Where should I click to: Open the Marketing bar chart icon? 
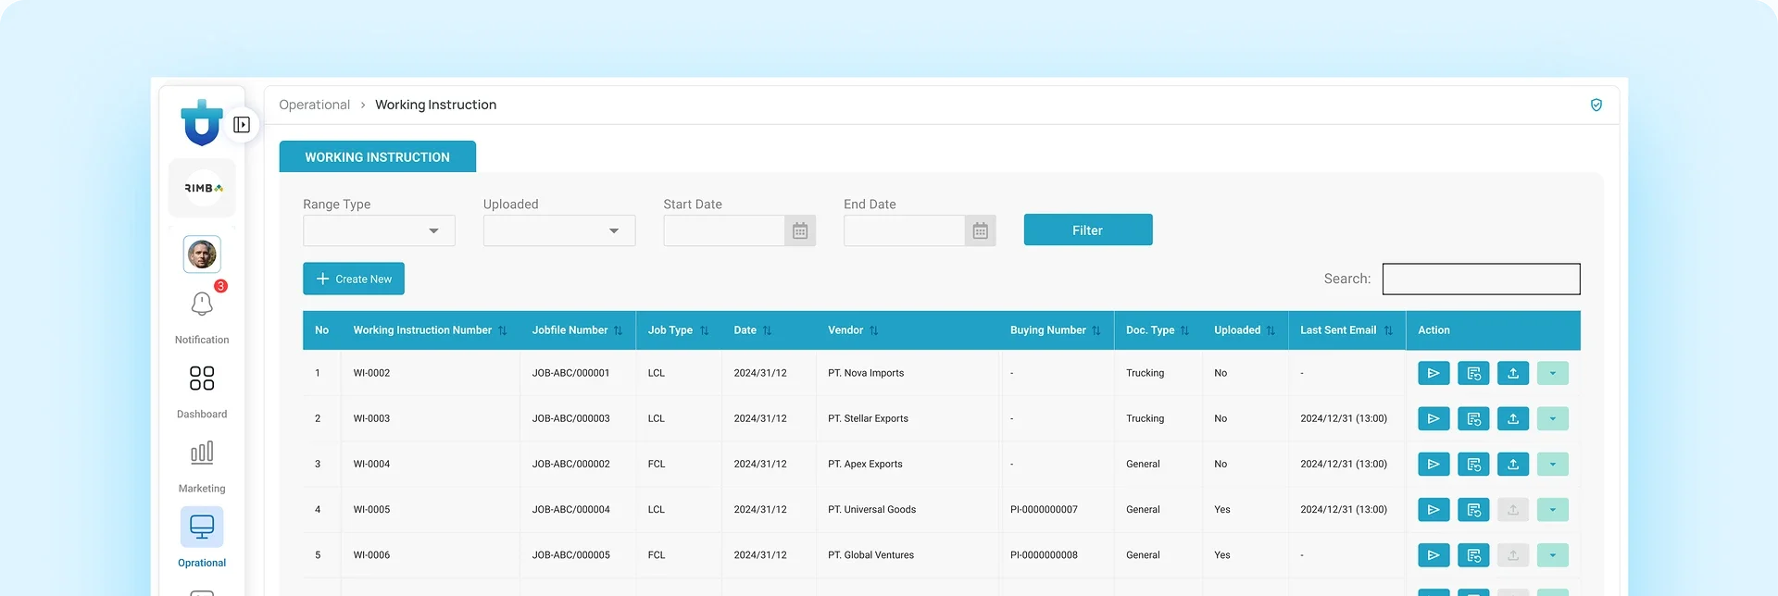(202, 452)
